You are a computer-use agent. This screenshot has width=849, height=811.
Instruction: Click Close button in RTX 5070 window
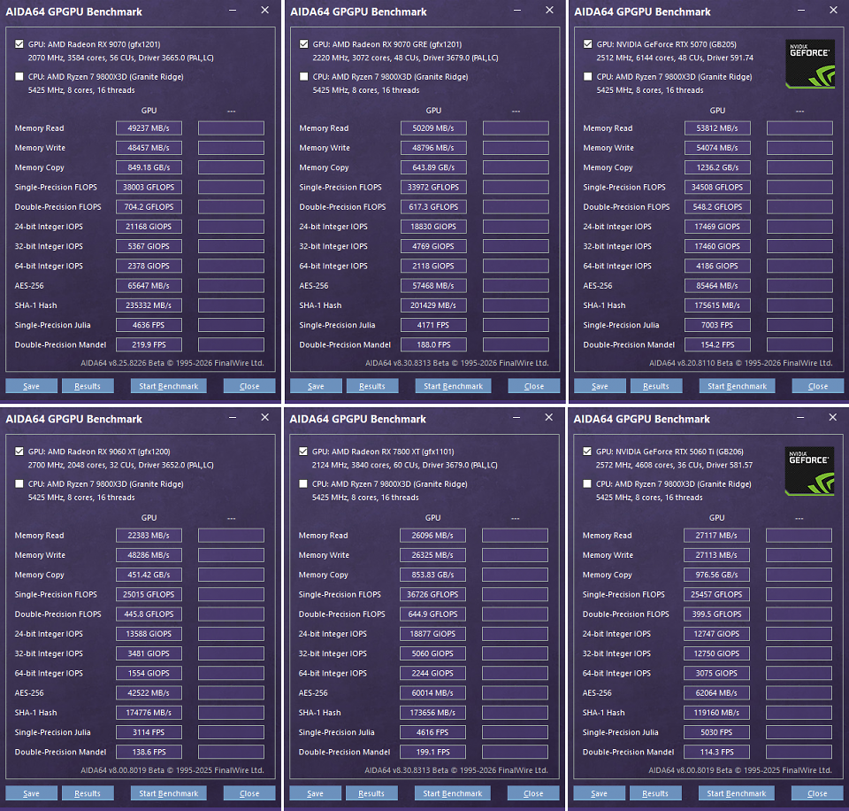(x=817, y=386)
